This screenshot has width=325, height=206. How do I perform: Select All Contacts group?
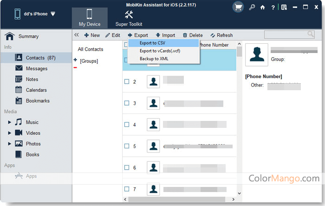91,49
